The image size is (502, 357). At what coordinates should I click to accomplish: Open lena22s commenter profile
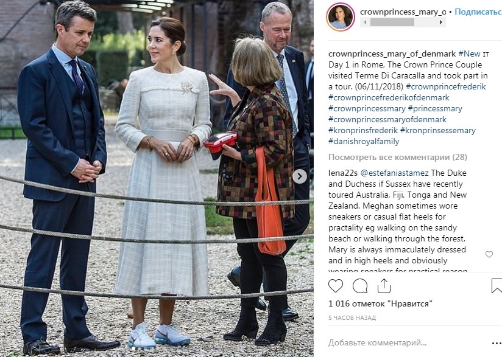coord(343,173)
